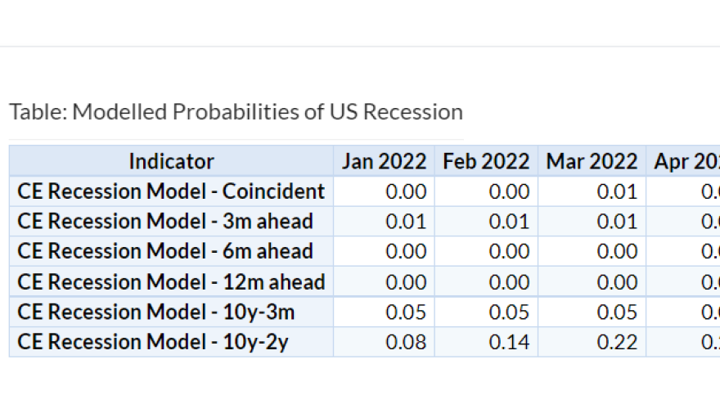720x409 pixels.
Task: Select the Mar 2022 column header
Action: click(x=592, y=161)
